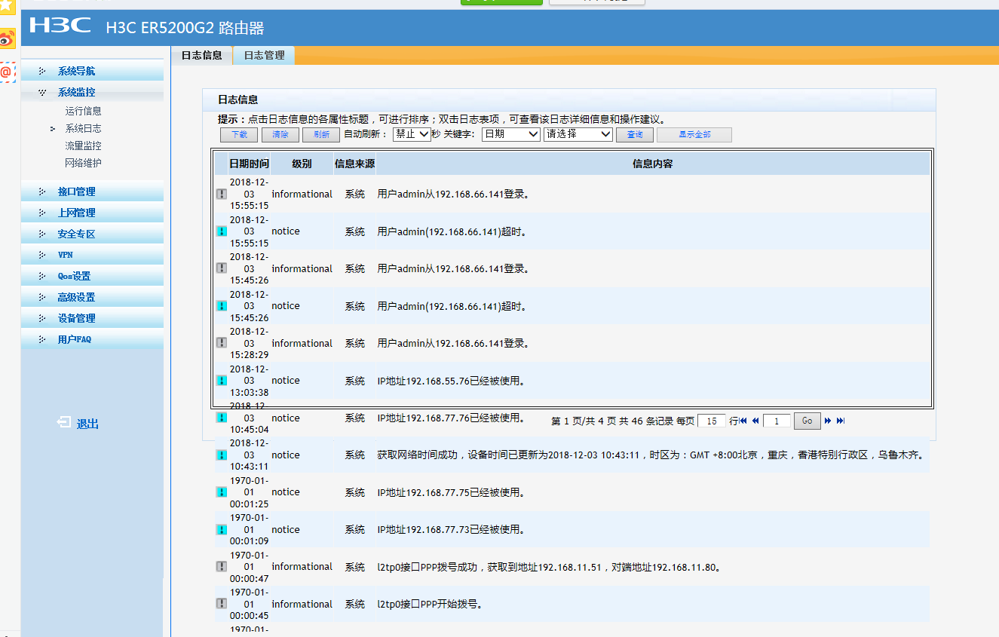Switch to the 日志信息 tab
Screen dimensions: 999x637
202,55
